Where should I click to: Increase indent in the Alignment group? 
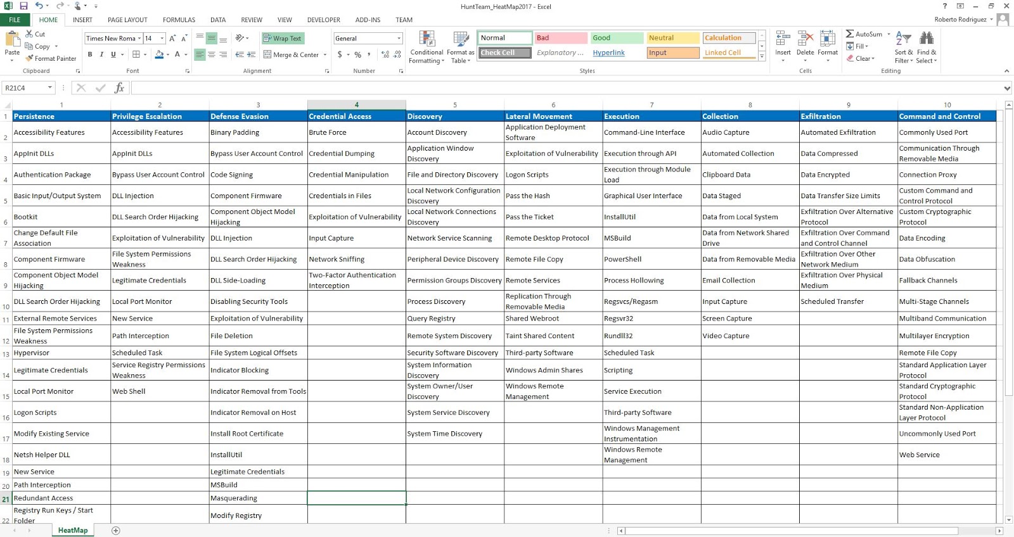[252, 54]
